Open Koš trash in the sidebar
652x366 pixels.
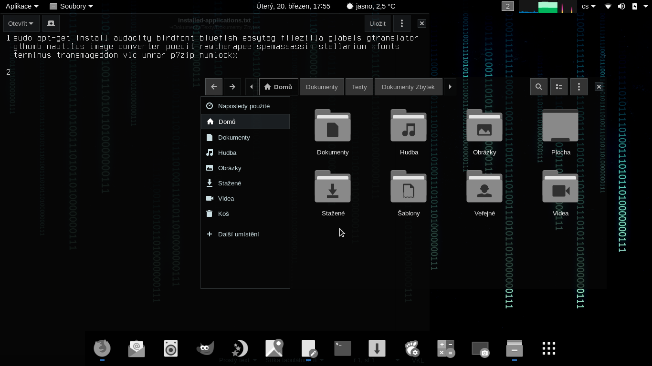(245, 213)
